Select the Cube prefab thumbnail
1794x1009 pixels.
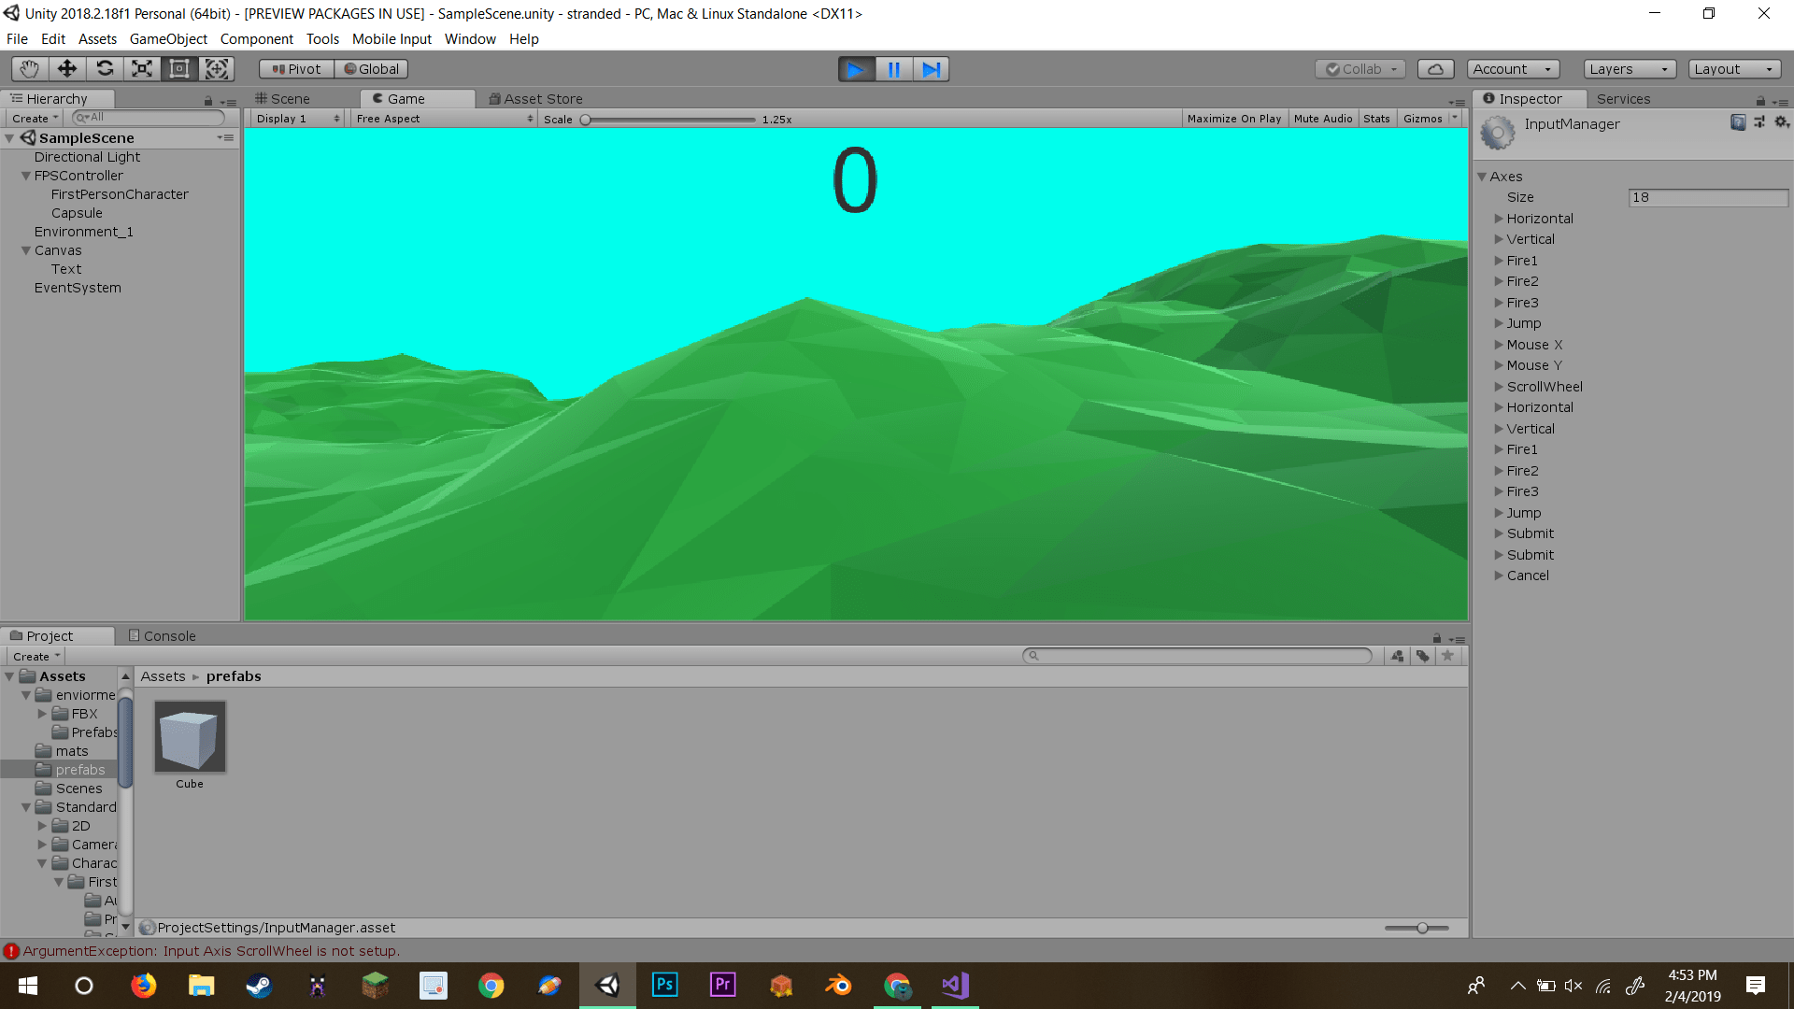point(190,737)
